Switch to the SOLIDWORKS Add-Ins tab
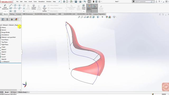 click(x=41, y=14)
